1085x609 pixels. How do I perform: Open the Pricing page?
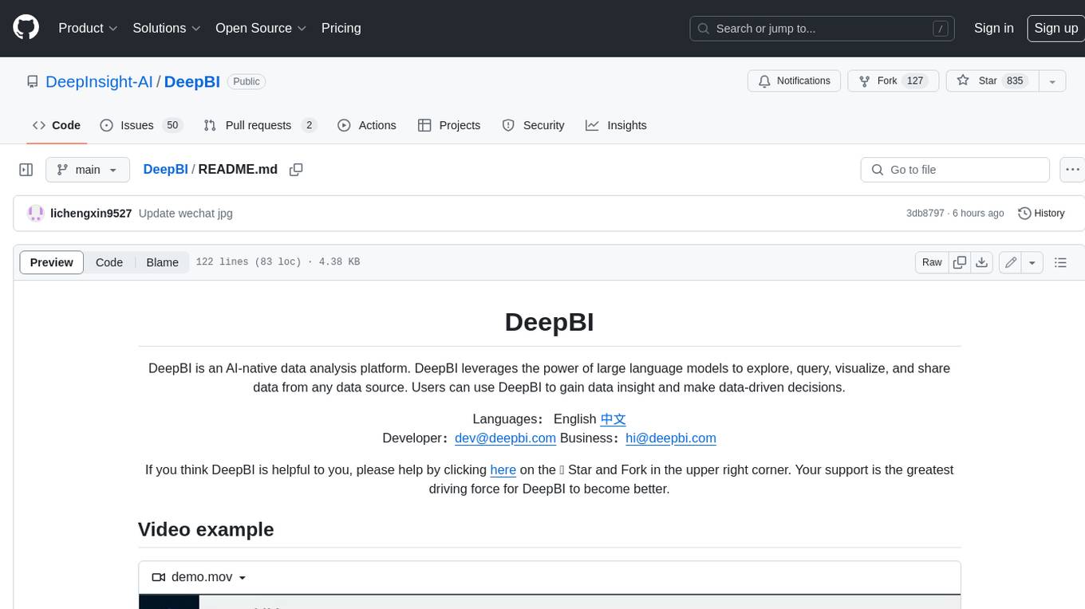(341, 28)
